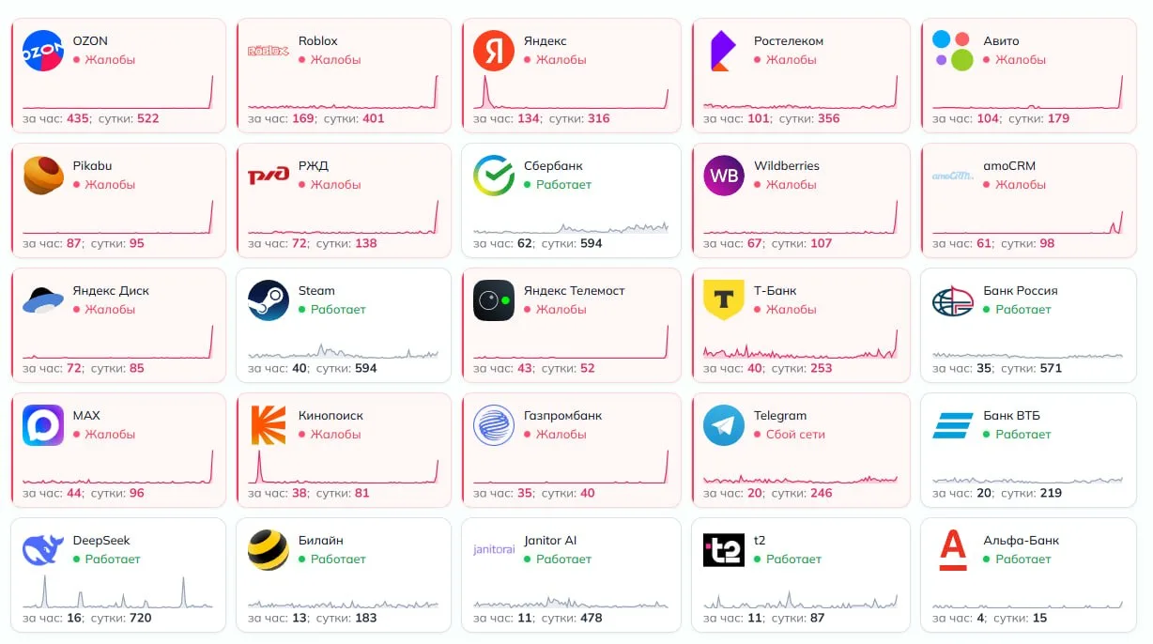Select the Банк ВТБ activity graph
The image size is (1153, 644).
click(1027, 479)
